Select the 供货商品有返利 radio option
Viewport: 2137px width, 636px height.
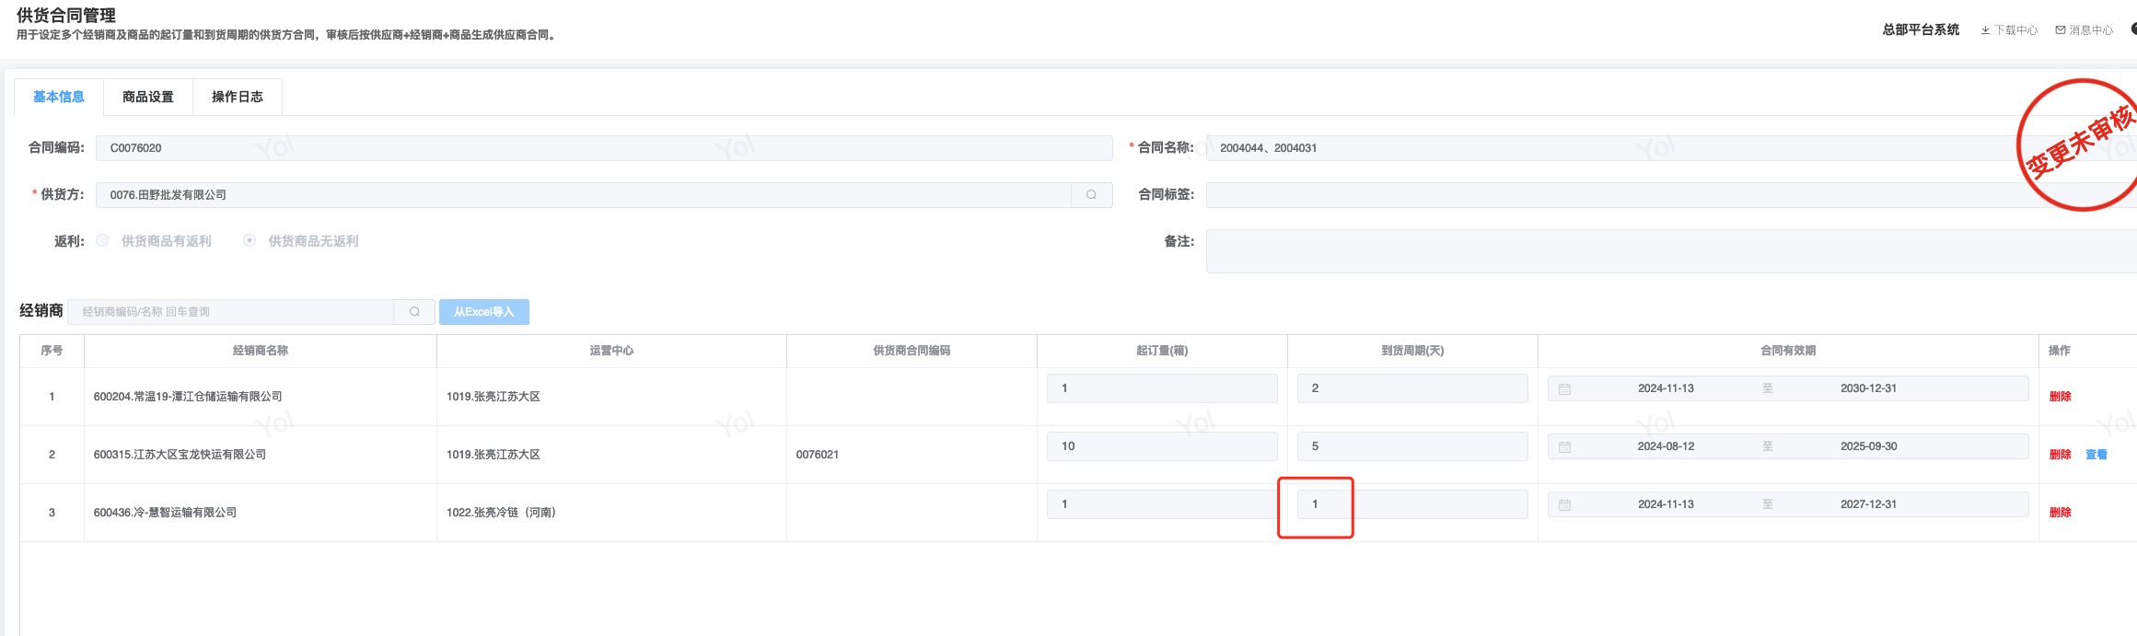[x=103, y=241]
